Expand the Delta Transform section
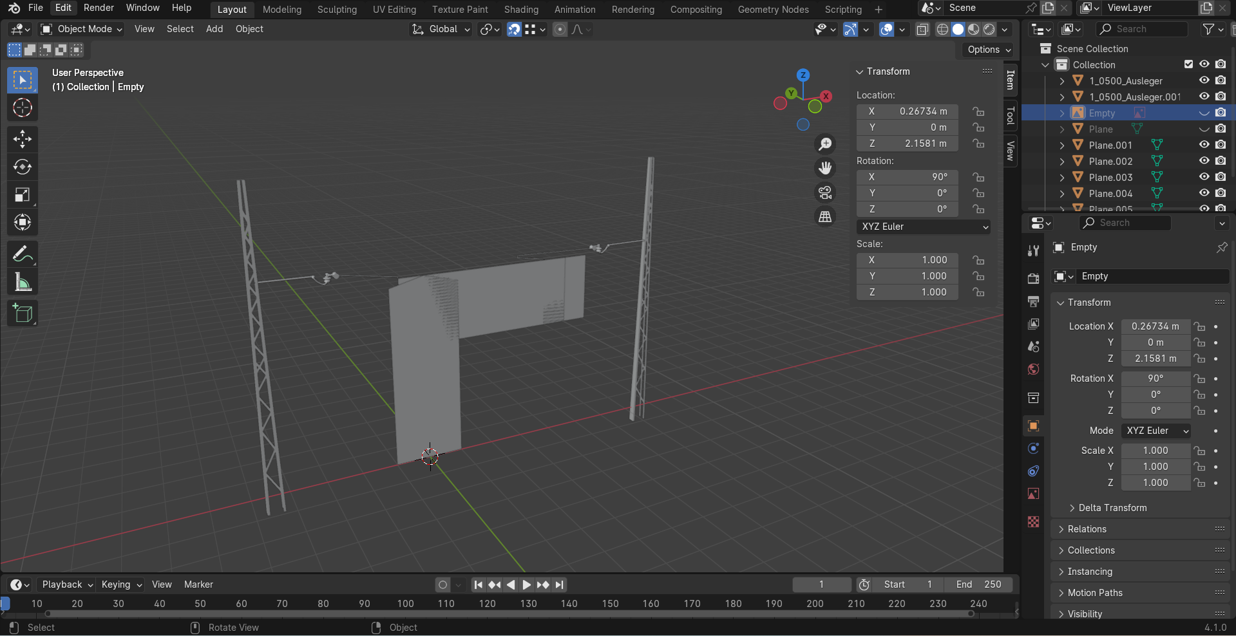This screenshot has height=636, width=1236. click(x=1112, y=508)
